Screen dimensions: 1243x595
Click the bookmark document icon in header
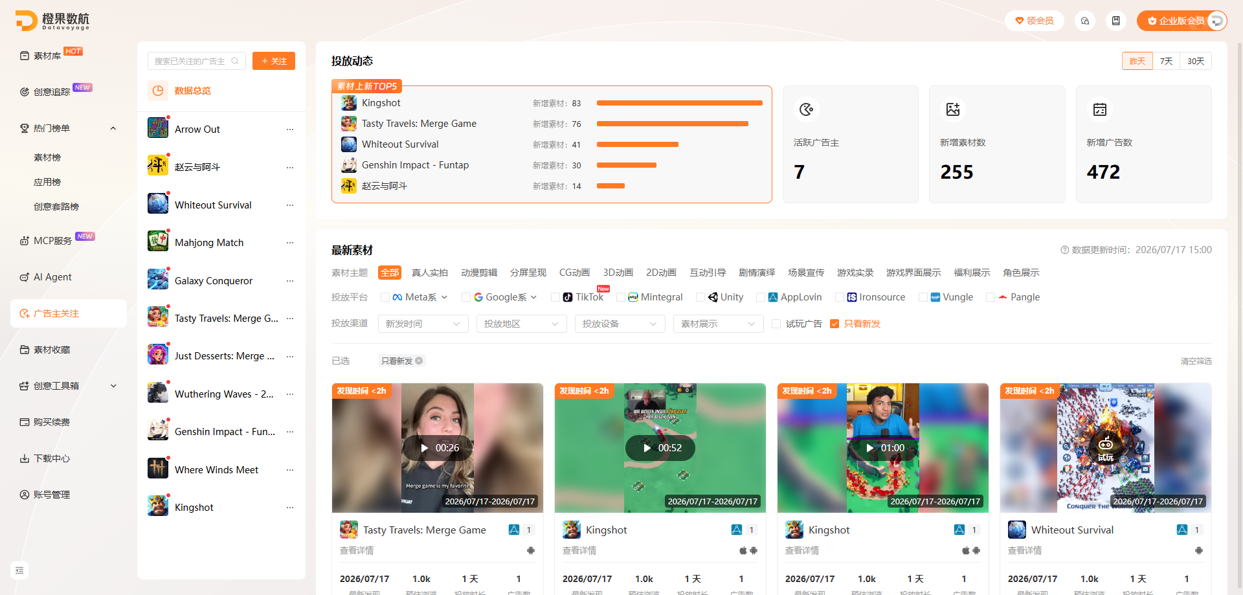click(x=1116, y=21)
